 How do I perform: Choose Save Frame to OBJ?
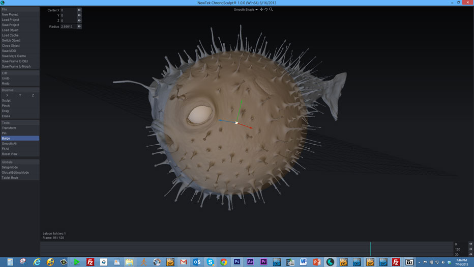tap(15, 61)
